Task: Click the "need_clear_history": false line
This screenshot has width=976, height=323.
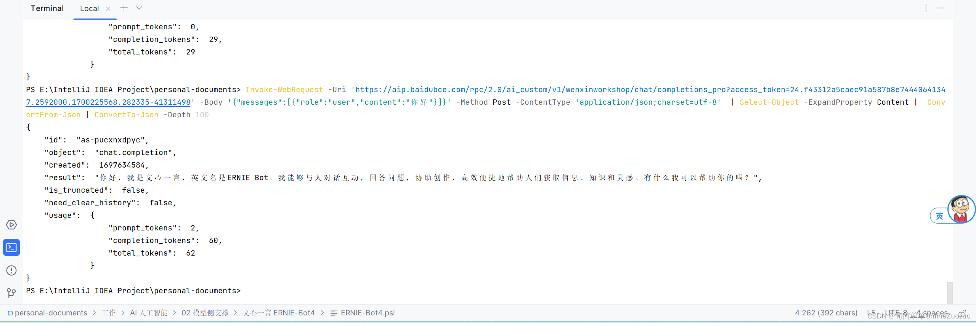Action: 111,203
